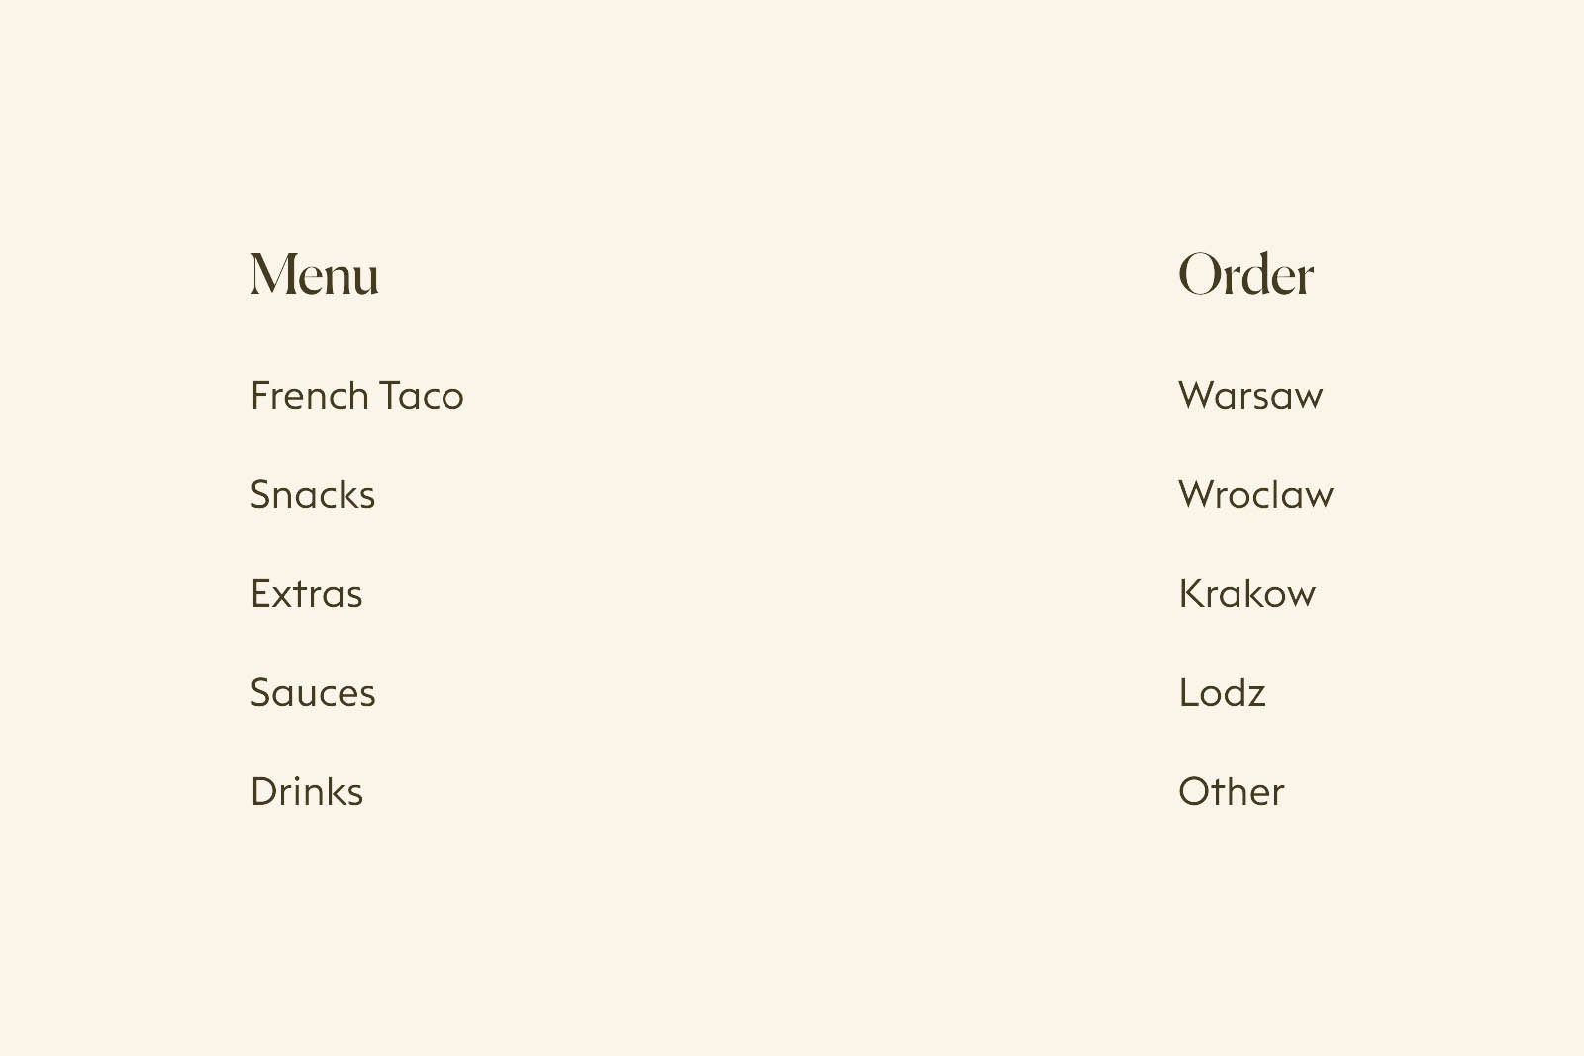
Task: Open the Sauces menu category
Action: pyautogui.click(x=313, y=693)
